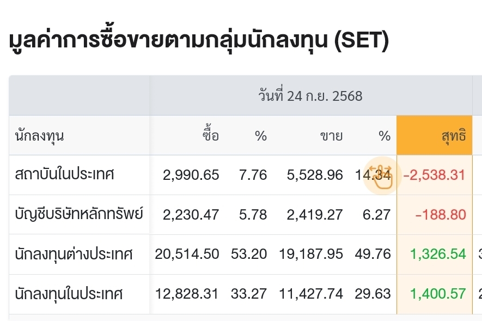Click the sell value 5,528.96
Viewport: 482px width, 321px height.
(x=315, y=175)
